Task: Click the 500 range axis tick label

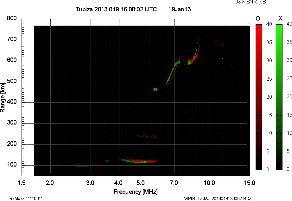Action: [12, 81]
